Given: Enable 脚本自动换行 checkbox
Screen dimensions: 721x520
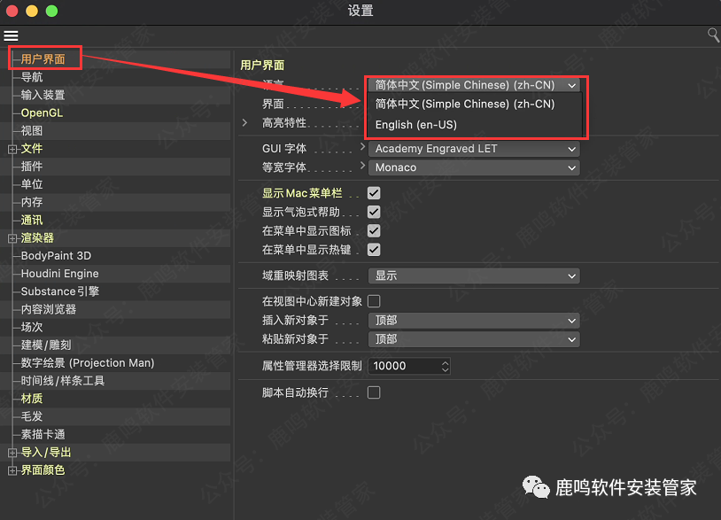Looking at the screenshot, I should [x=374, y=392].
